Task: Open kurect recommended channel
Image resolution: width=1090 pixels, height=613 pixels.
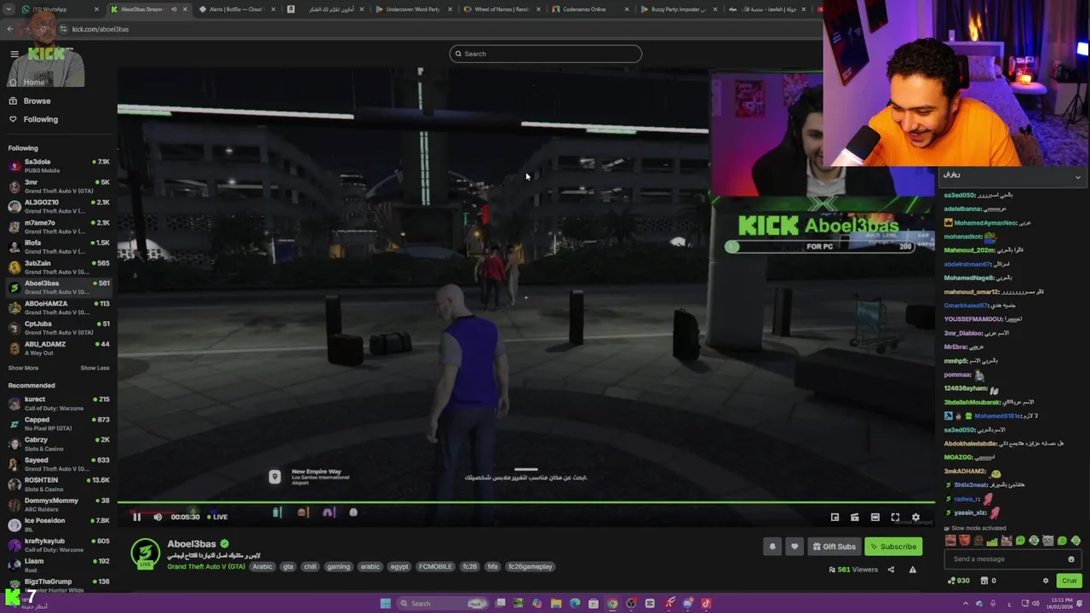Action: click(58, 404)
